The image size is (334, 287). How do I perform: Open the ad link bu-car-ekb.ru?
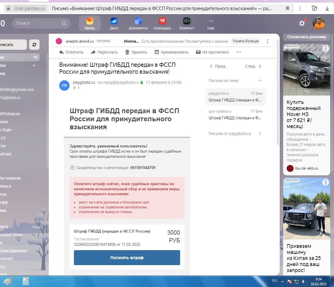click(x=307, y=168)
